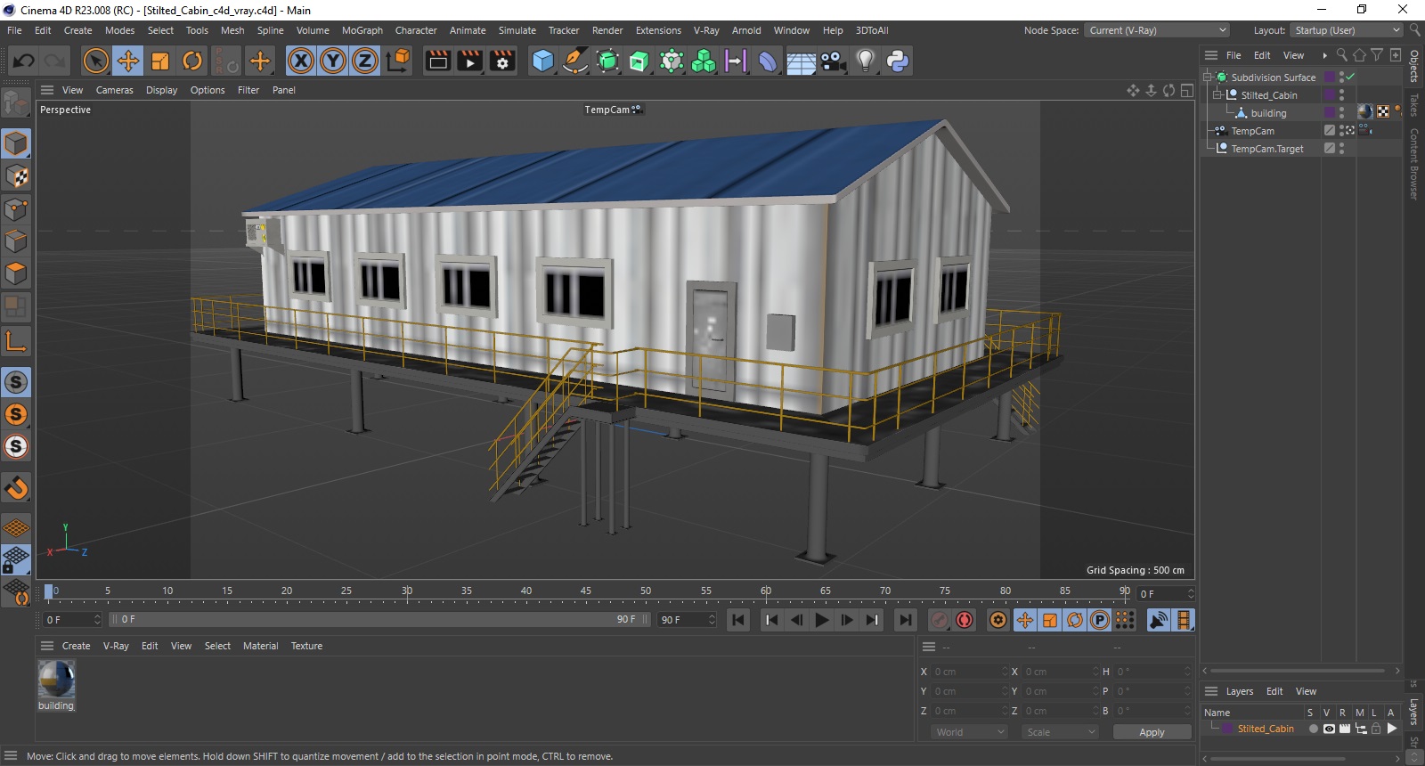
Task: Toggle layer Stilted_Cabin visibility eye
Action: point(1329,729)
